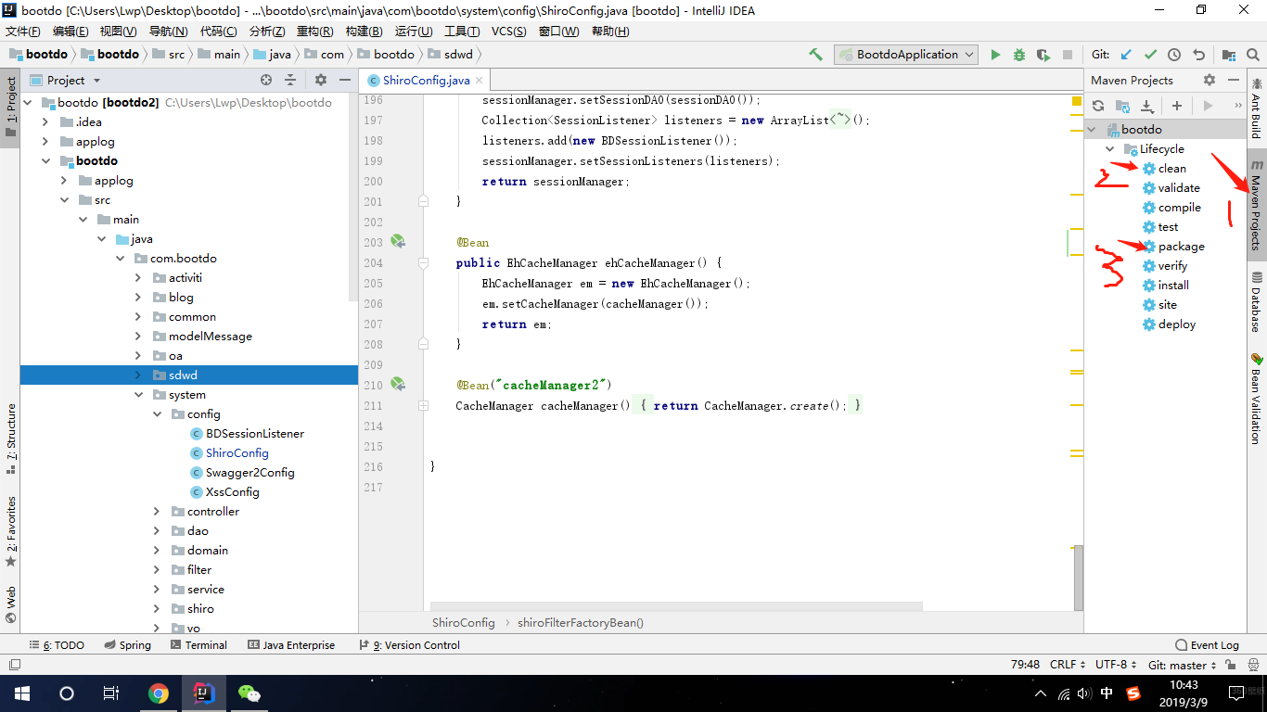Viewport: 1267px width, 712px height.
Task: Open the Git master branch selector
Action: [1183, 665]
